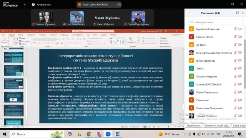246x138 pixels.
Task: Click the УКР language indicator
Action: pyautogui.click(x=218, y=134)
